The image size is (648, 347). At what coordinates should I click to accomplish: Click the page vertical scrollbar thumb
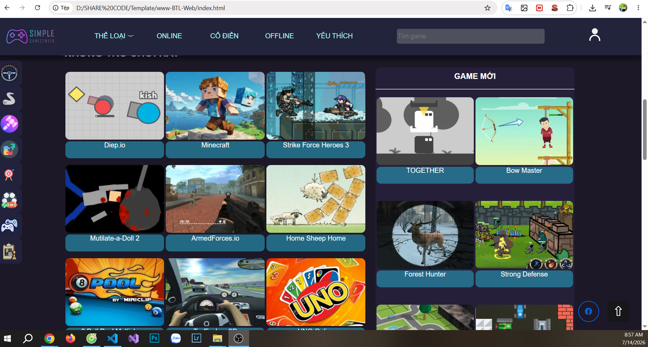[x=645, y=129]
